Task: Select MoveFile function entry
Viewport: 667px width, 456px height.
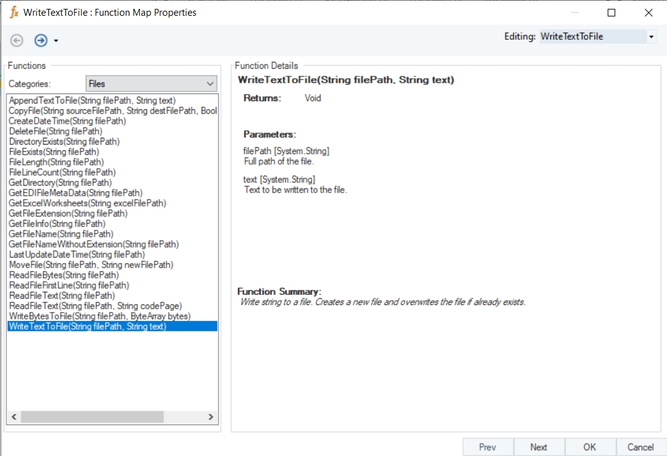Action: (91, 265)
